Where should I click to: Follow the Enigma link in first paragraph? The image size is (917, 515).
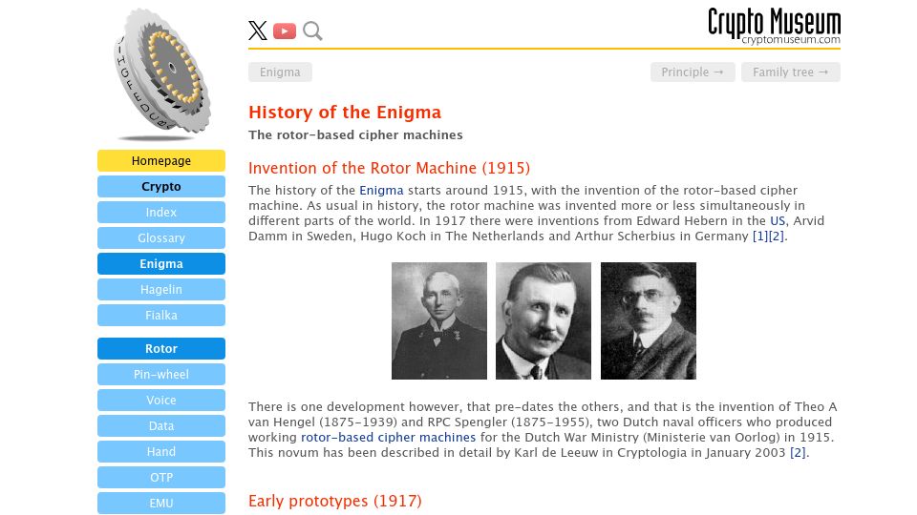[381, 191]
